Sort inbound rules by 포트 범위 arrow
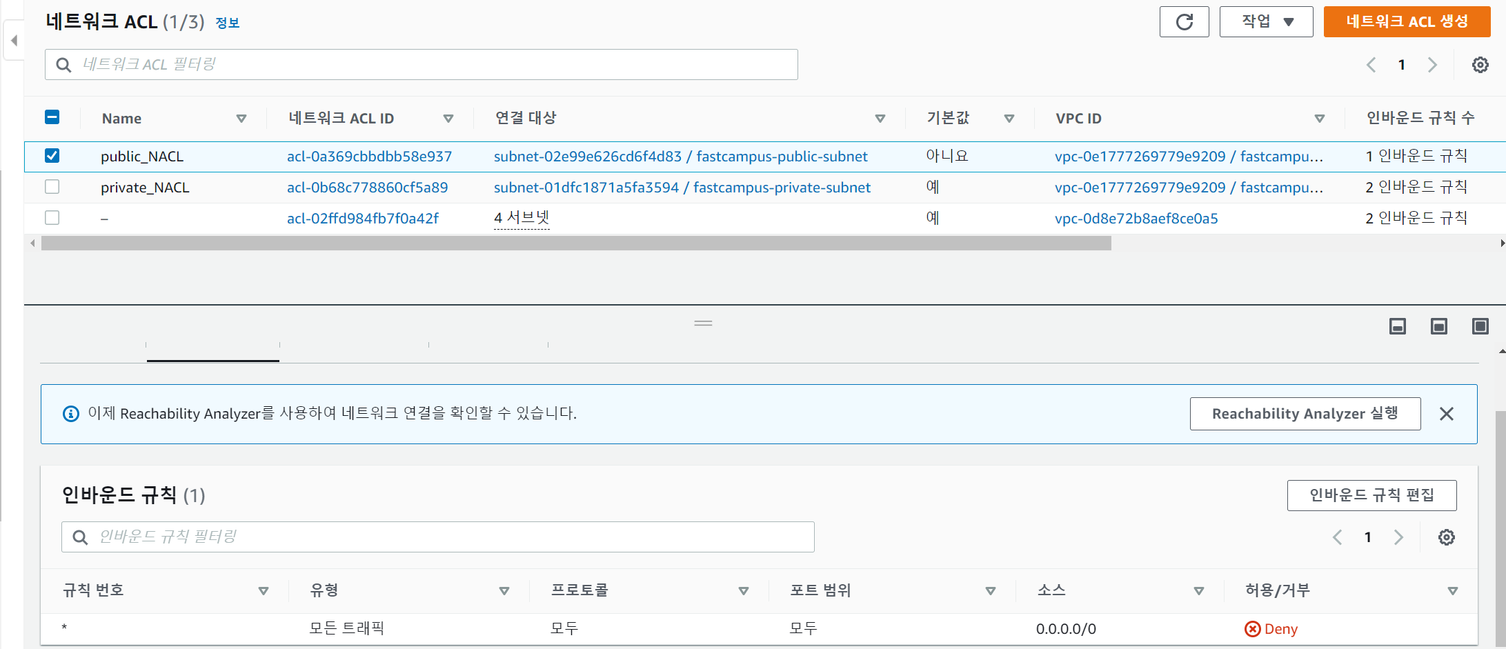Image resolution: width=1506 pixels, height=649 pixels. pyautogui.click(x=991, y=591)
